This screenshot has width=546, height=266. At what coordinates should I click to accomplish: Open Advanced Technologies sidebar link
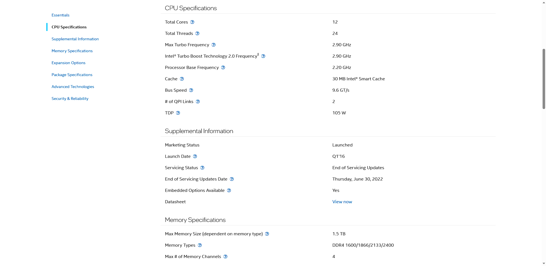(x=73, y=87)
